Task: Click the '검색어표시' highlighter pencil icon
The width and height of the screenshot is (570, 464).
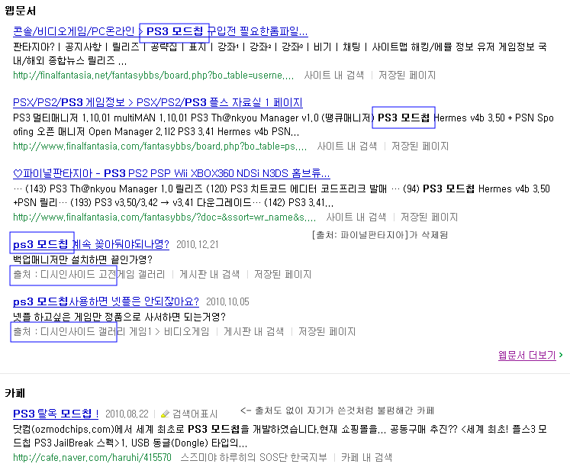Action: pyautogui.click(x=166, y=414)
